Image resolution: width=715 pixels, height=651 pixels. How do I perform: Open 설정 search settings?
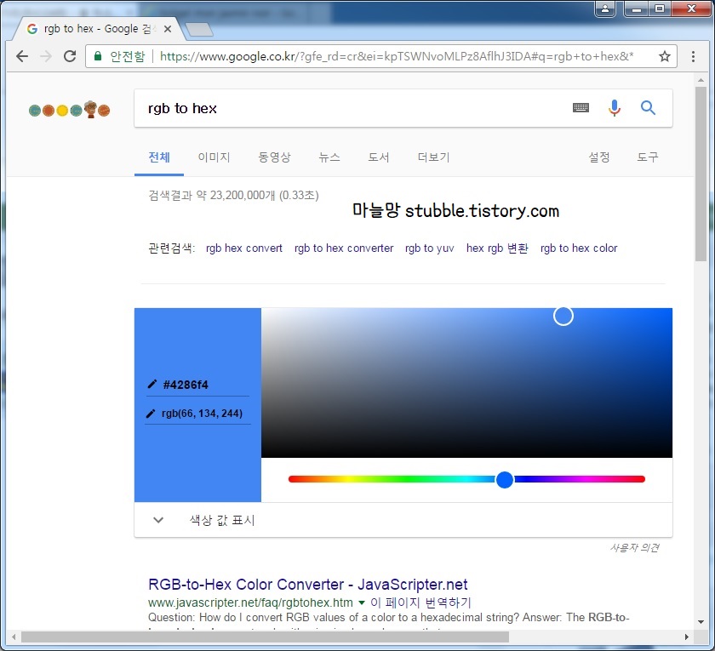(x=599, y=157)
